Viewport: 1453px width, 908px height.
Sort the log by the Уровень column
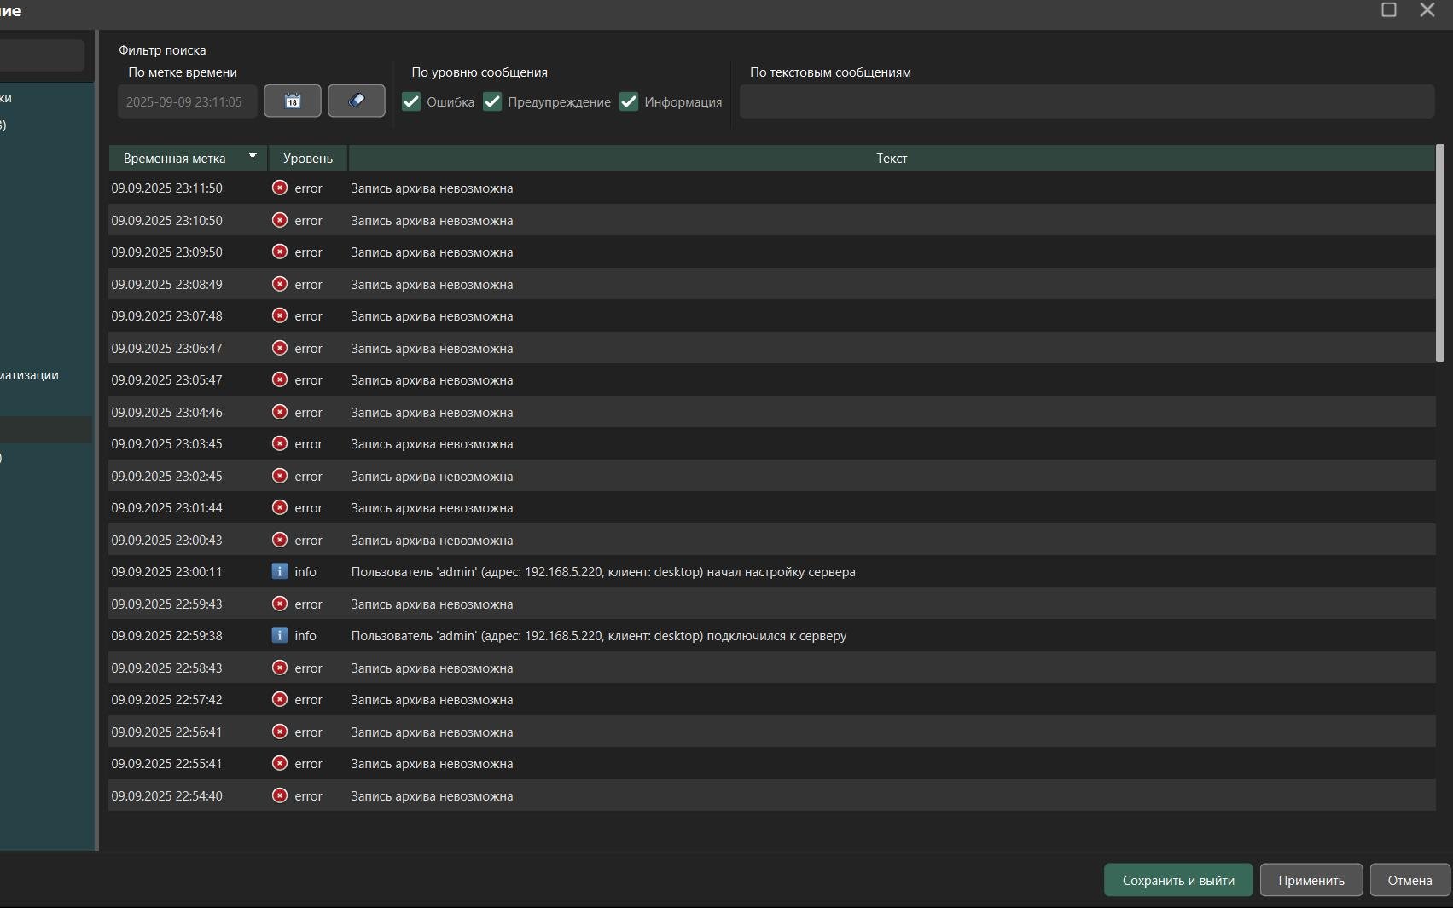click(x=308, y=158)
